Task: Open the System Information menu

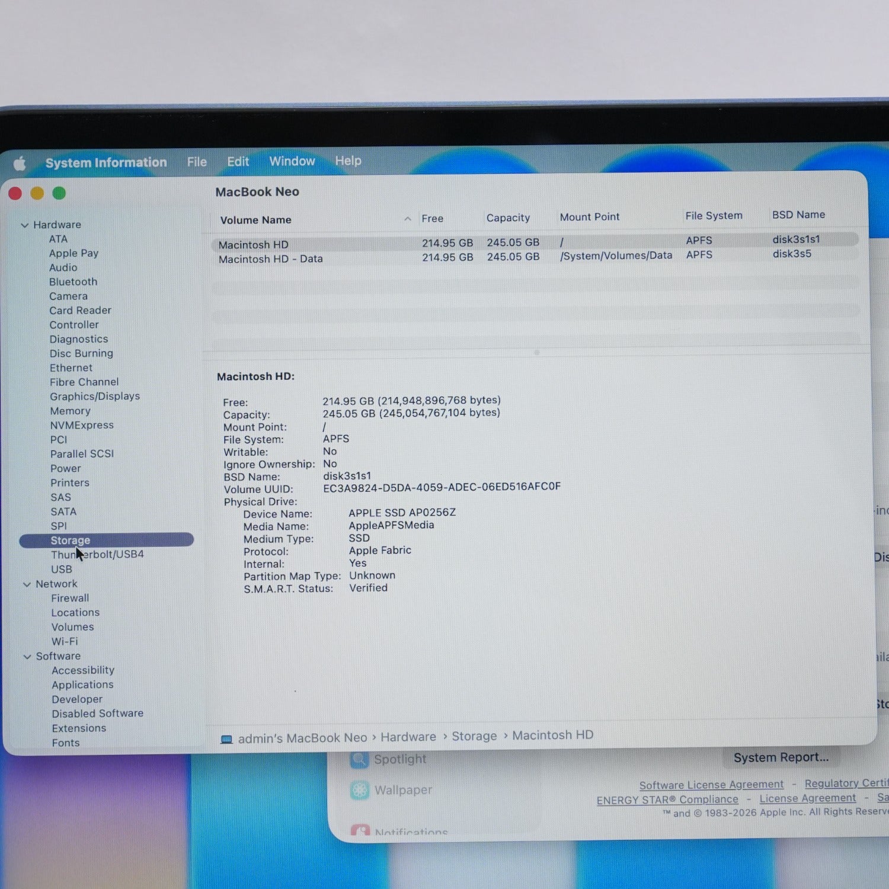Action: tap(106, 162)
